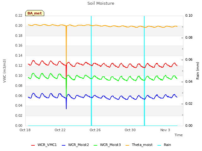Screen dimensions: 202x151
Task: Click the orange Theta_moist legend swatch
Action: 127,145
